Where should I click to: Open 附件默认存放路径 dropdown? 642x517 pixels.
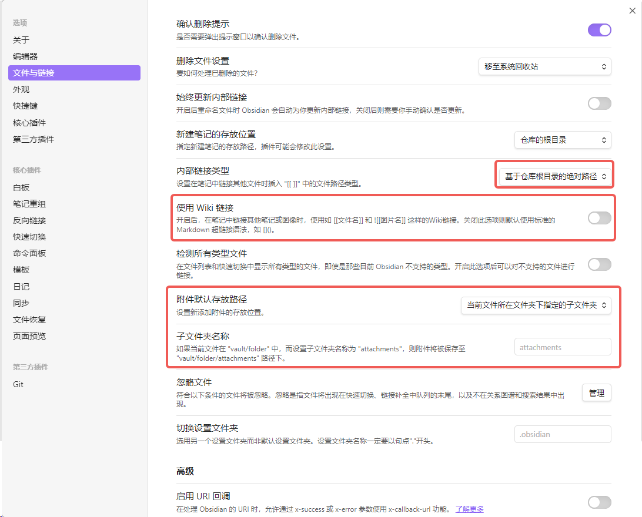tap(536, 305)
